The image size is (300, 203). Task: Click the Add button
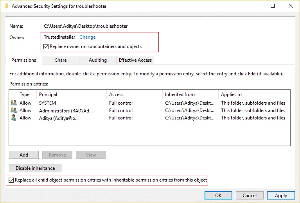24,155
